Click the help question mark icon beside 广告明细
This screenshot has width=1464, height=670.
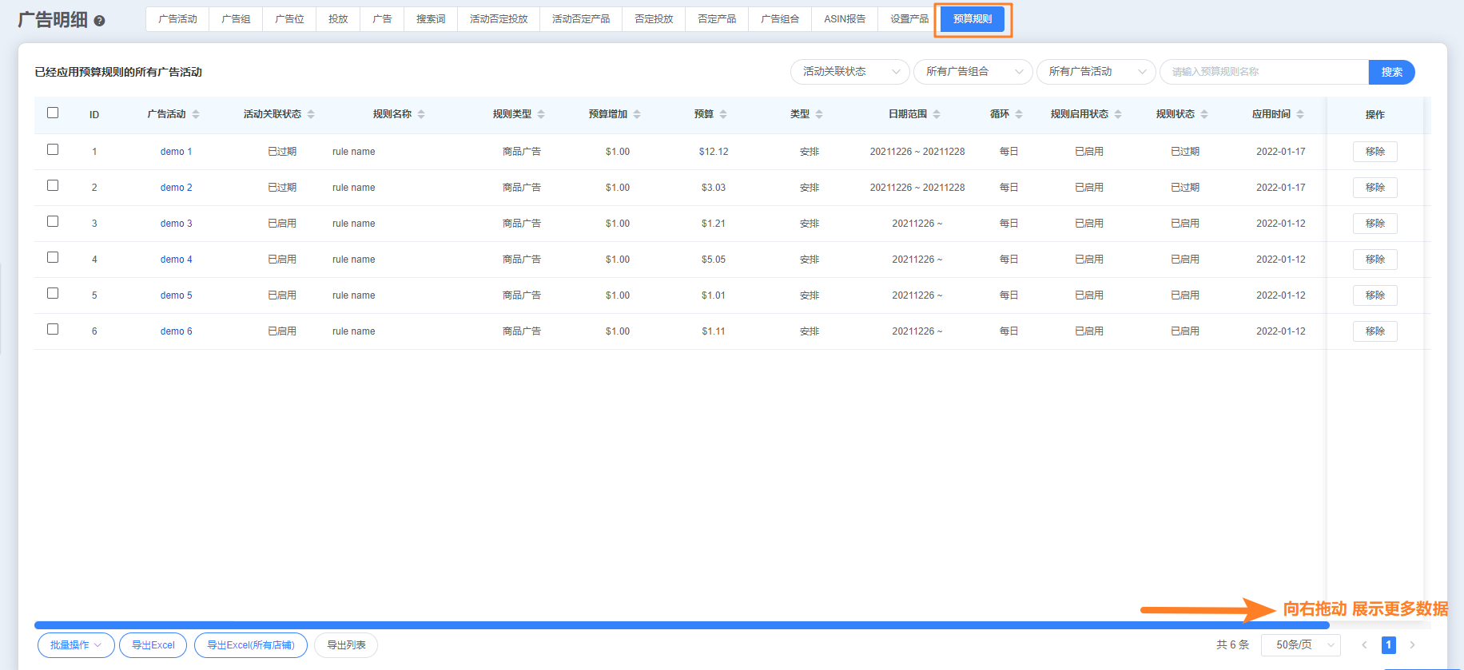99,21
